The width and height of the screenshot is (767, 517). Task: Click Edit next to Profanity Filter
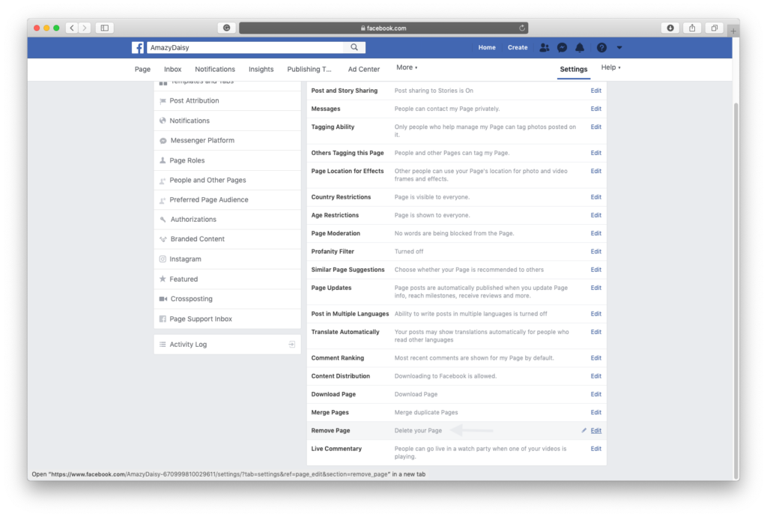[x=595, y=252]
